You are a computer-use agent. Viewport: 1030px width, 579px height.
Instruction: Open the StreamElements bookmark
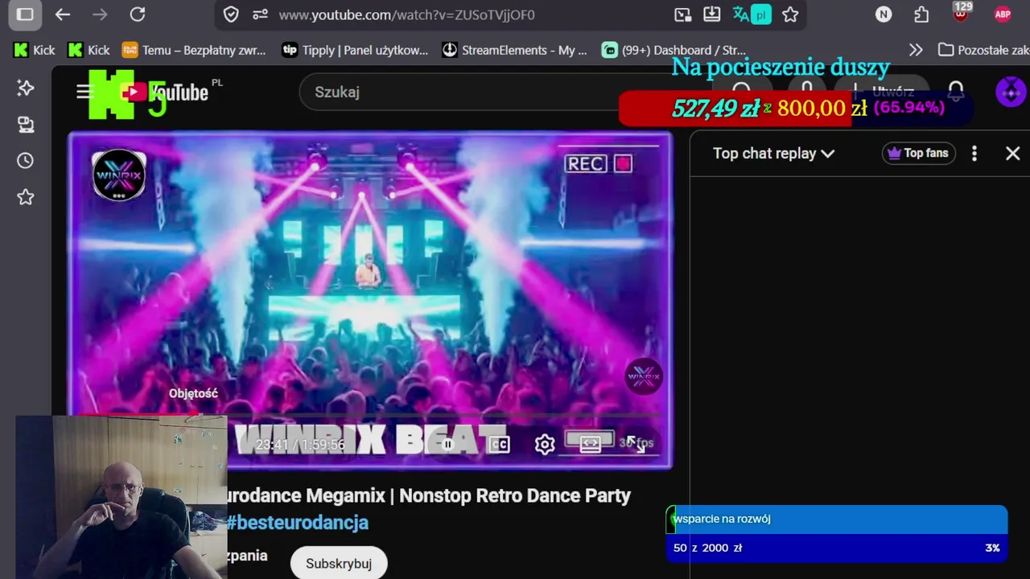[515, 50]
